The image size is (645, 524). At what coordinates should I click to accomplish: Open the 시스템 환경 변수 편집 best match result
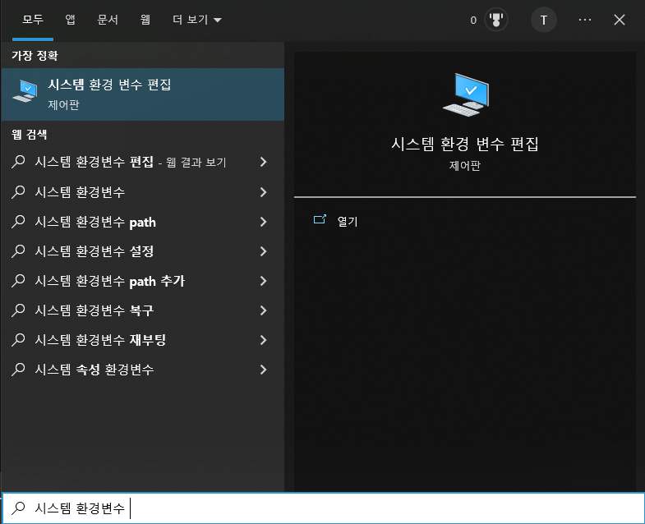tap(143, 94)
